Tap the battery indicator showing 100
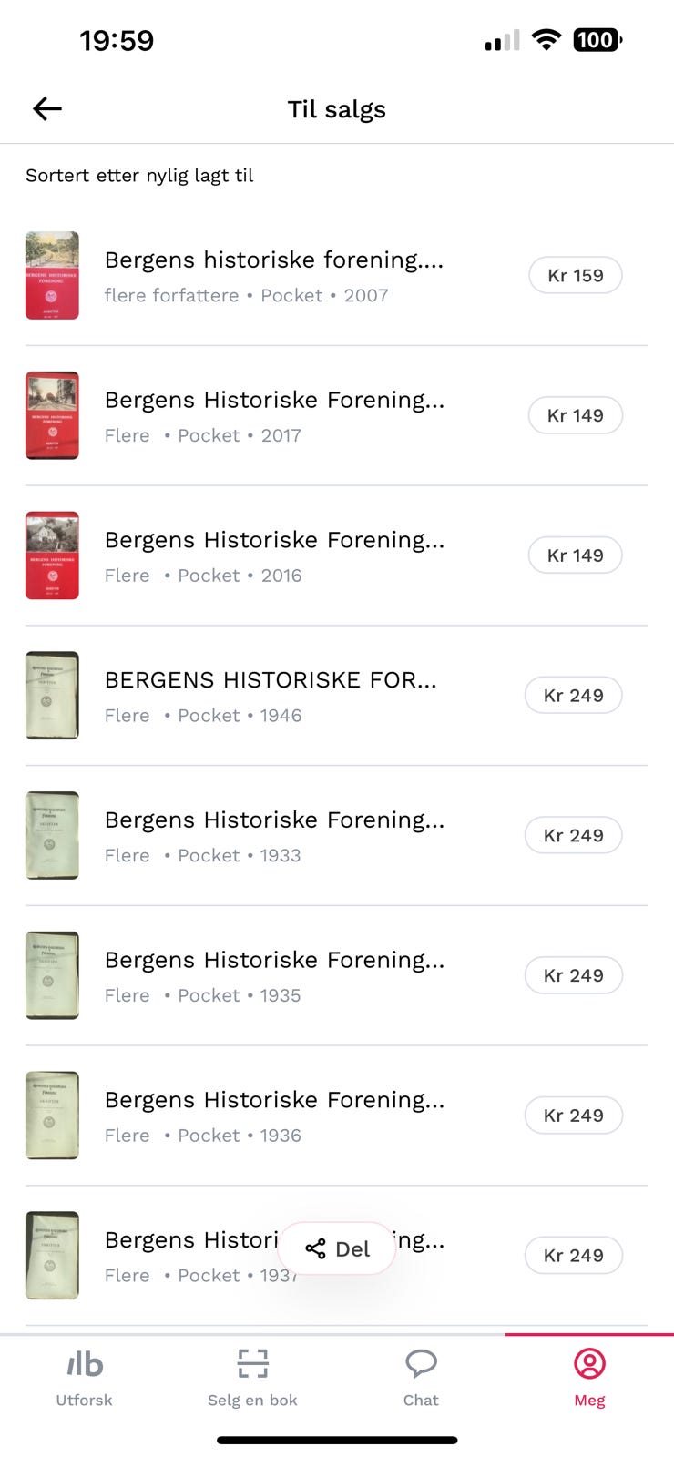The height and width of the screenshot is (1457, 674). click(x=597, y=39)
